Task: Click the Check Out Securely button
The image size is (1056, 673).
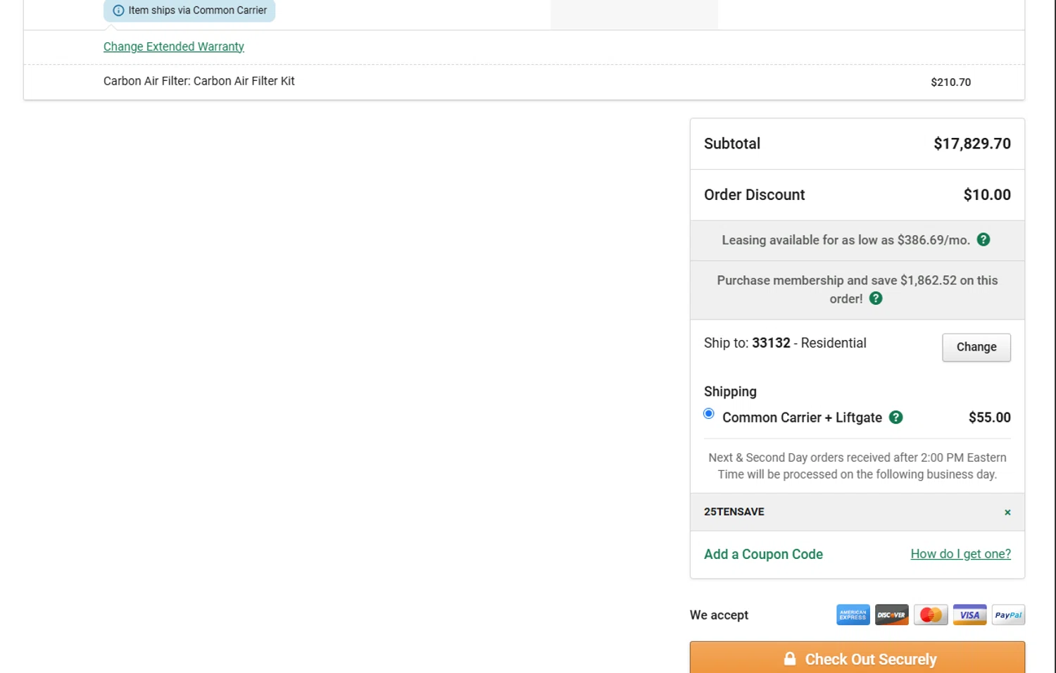Action: point(857,658)
